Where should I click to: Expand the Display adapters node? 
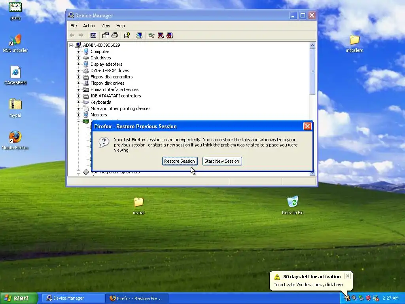click(x=79, y=64)
